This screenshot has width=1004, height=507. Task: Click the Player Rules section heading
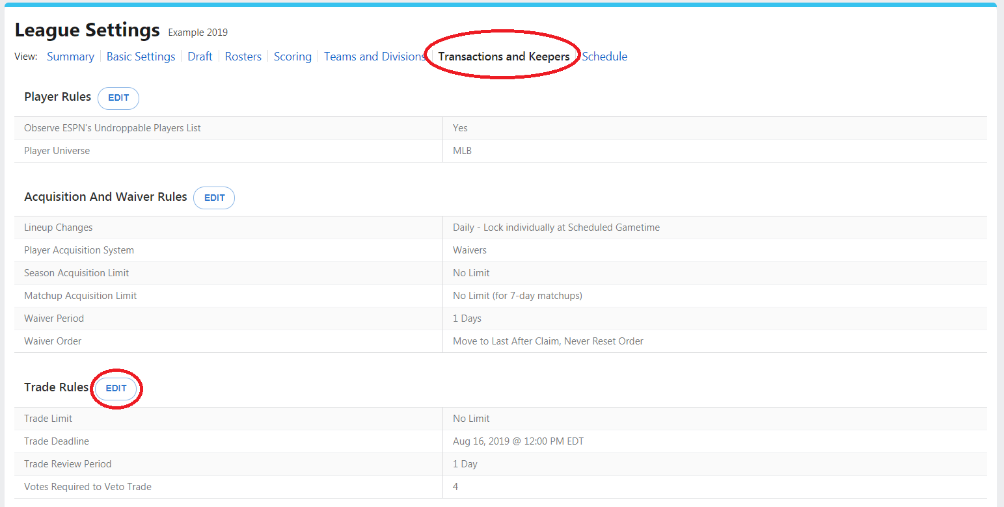(57, 97)
